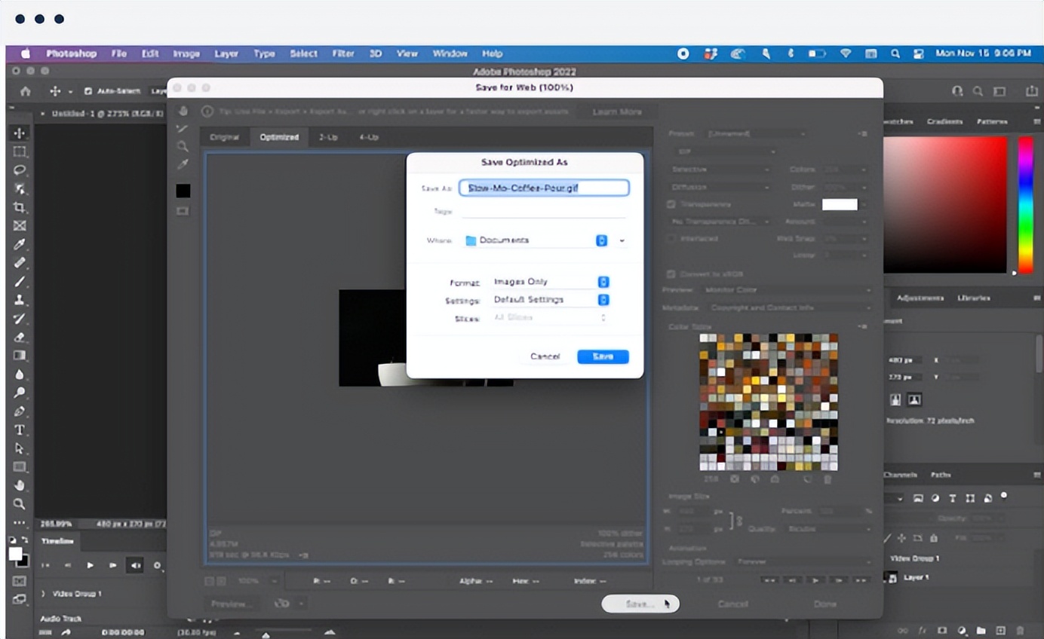This screenshot has width=1044, height=639.
Task: Select the Lasso tool
Action: [20, 170]
